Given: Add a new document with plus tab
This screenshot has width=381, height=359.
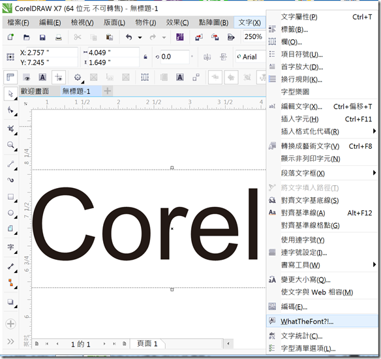Looking at the screenshot, I should click(108, 91).
